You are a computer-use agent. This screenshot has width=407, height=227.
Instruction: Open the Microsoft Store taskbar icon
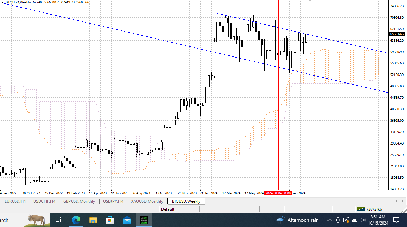click(110, 220)
